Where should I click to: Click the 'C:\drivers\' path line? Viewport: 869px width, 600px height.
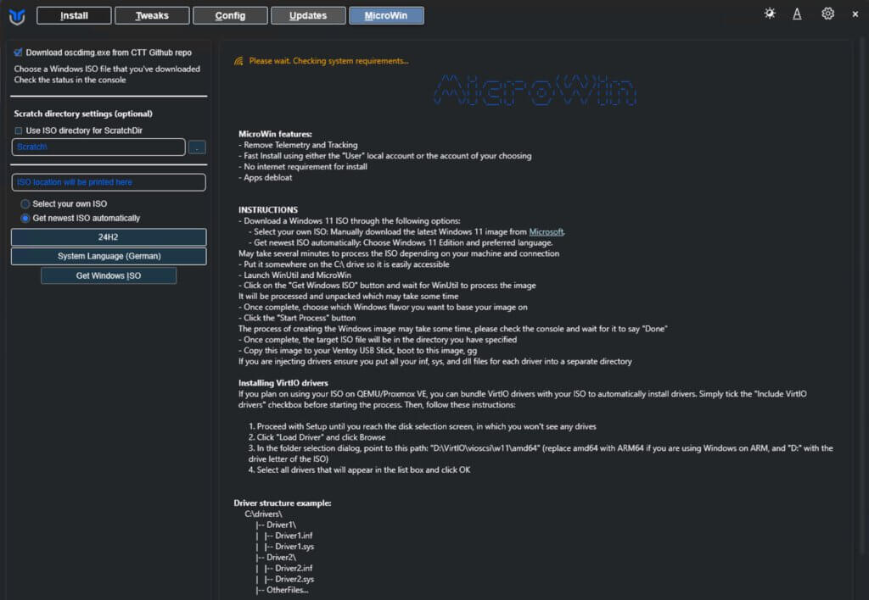pyautogui.click(x=263, y=514)
